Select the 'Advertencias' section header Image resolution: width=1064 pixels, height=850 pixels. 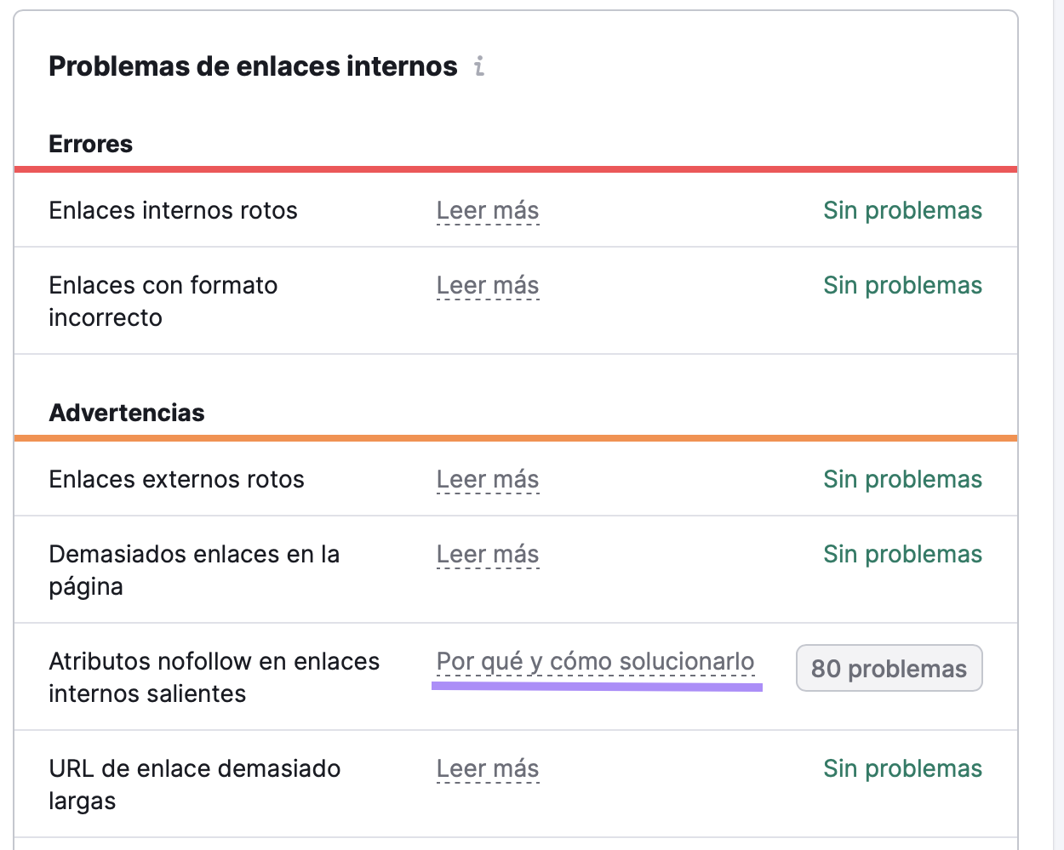tap(126, 413)
